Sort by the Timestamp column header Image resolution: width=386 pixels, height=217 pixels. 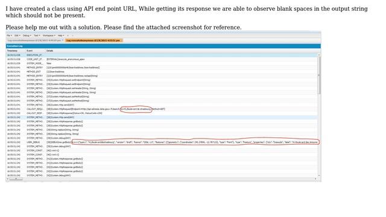tap(16, 51)
